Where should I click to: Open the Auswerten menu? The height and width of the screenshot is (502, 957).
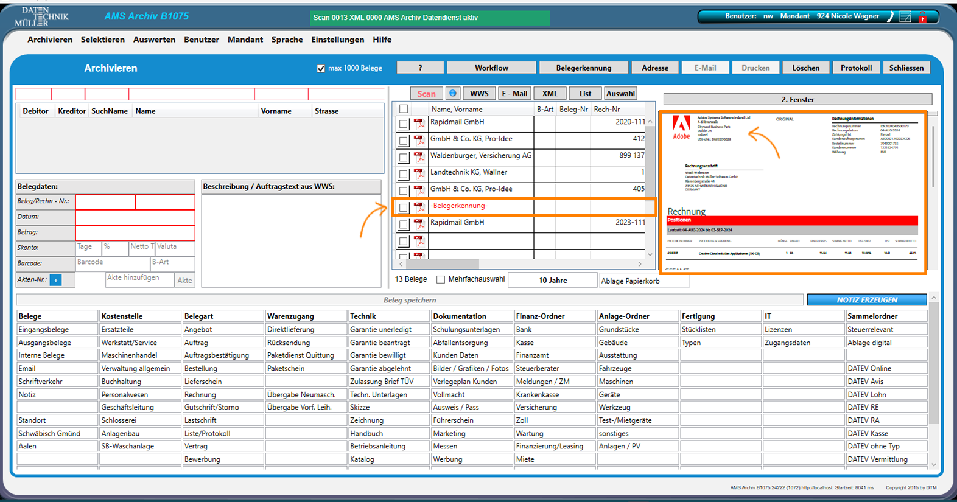point(154,40)
